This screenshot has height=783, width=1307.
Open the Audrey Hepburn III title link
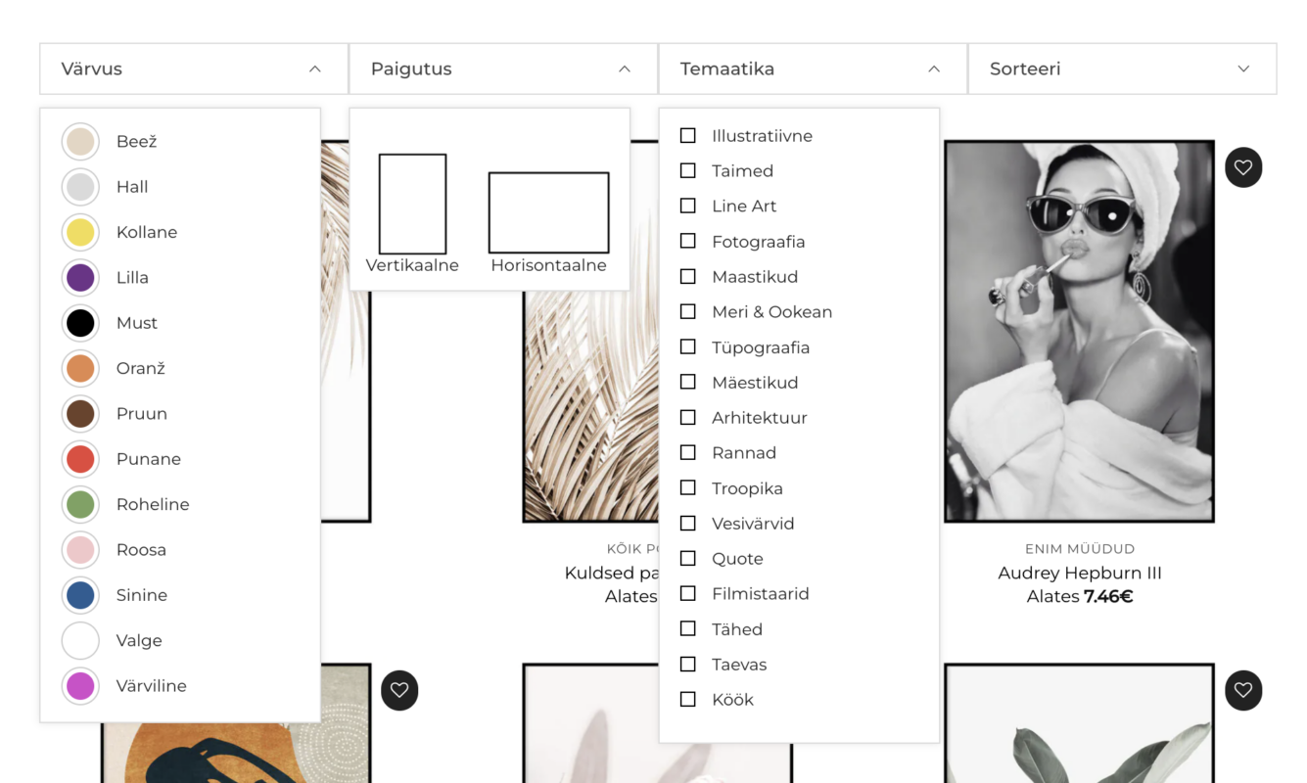pyautogui.click(x=1079, y=573)
